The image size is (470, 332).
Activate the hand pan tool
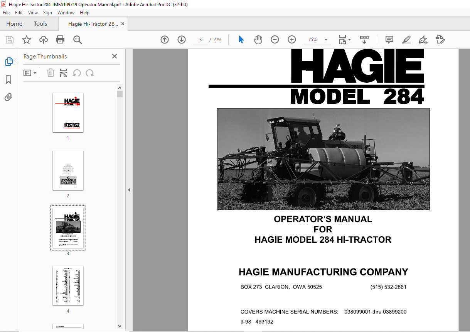click(x=258, y=40)
